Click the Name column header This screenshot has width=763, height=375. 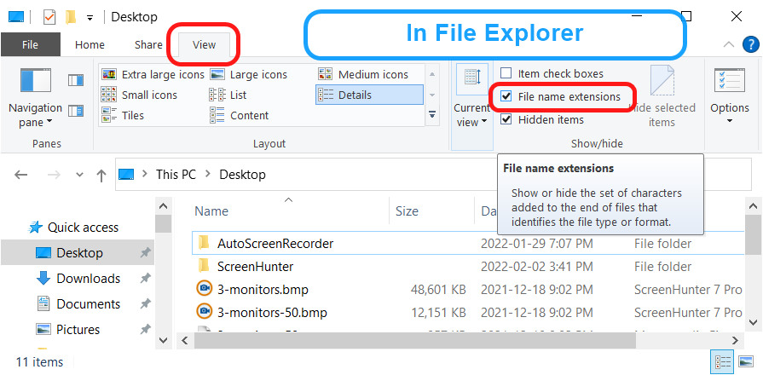tap(211, 211)
